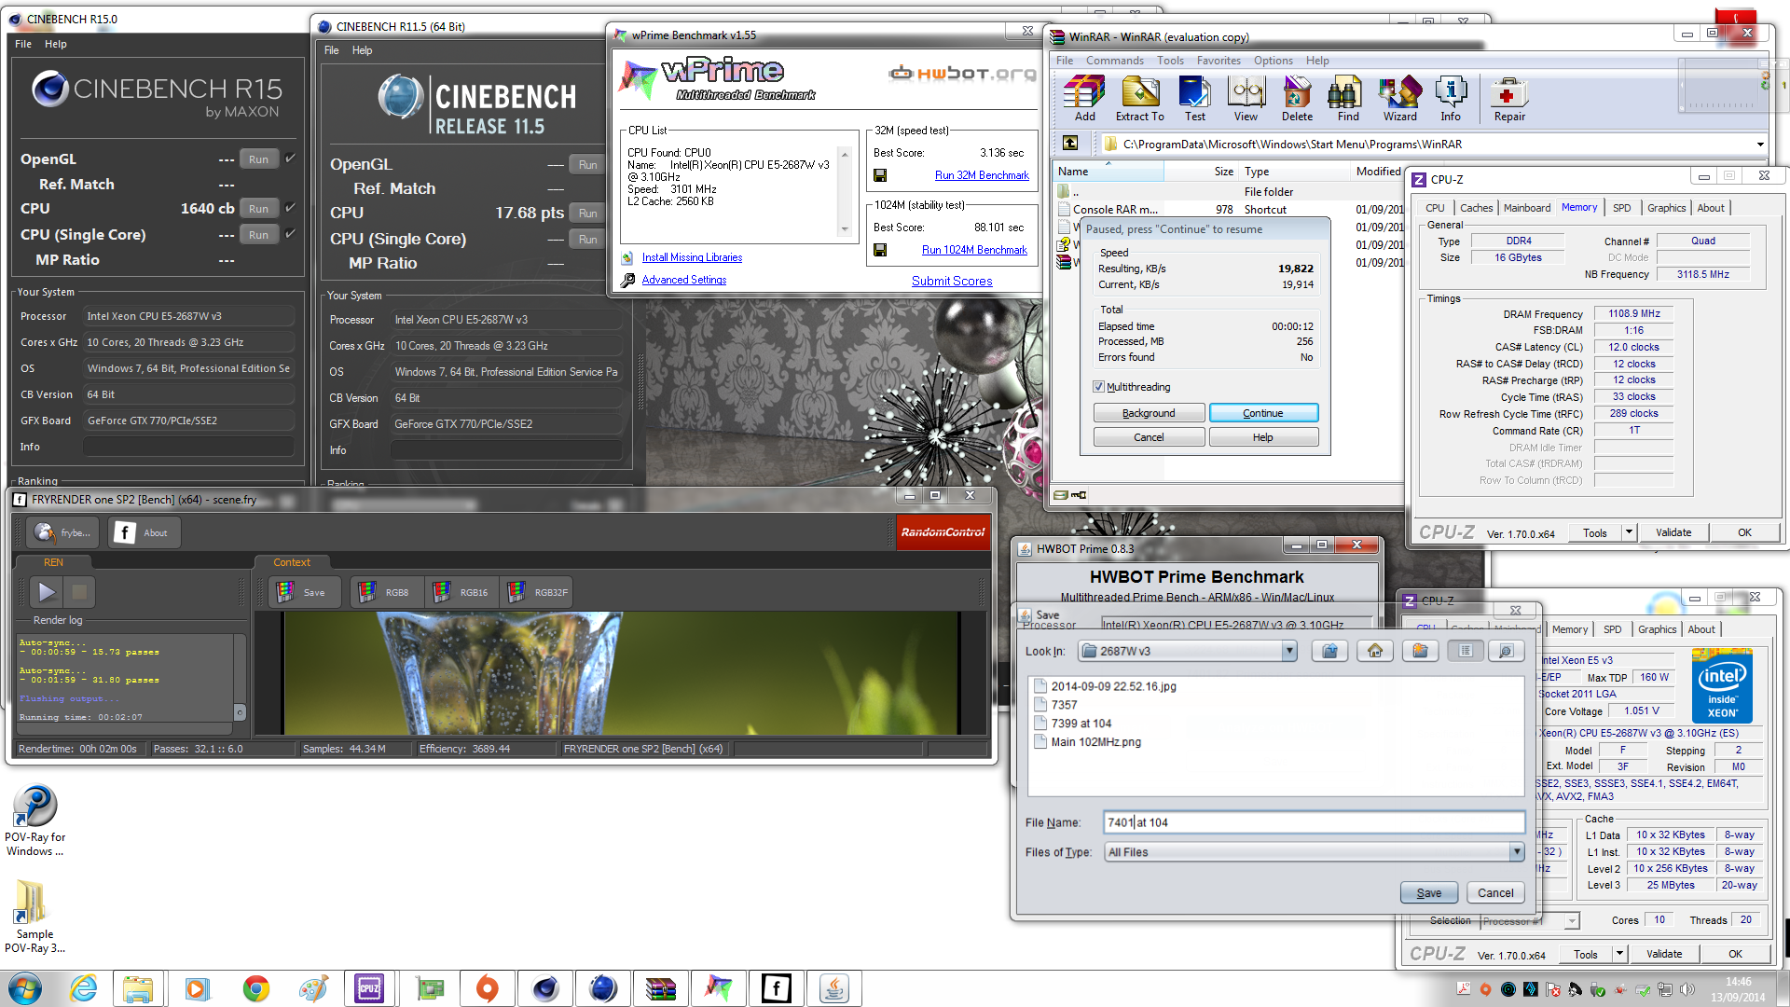Open the Commands menu in WinRAR
This screenshot has width=1790, height=1007.
pyautogui.click(x=1114, y=61)
